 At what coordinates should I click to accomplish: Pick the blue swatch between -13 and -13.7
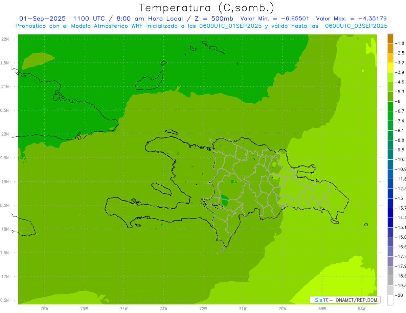coord(390,203)
